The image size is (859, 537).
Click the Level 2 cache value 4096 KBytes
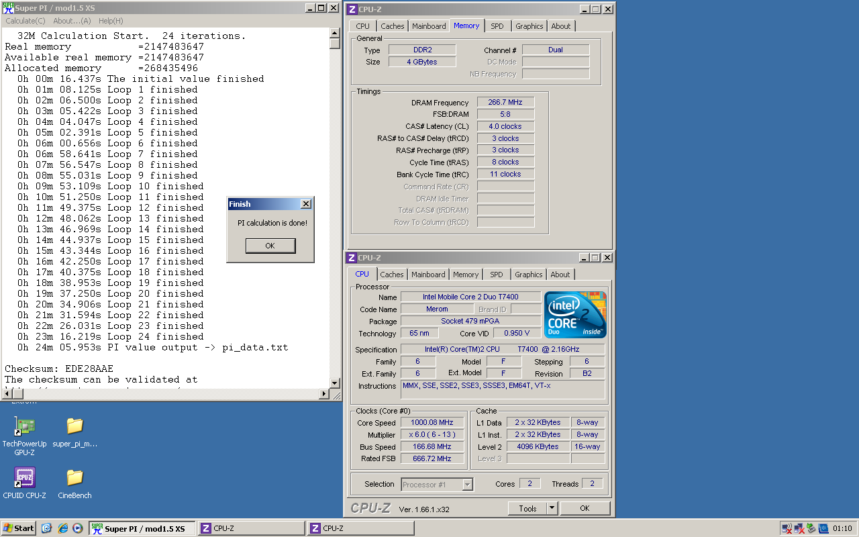click(x=538, y=446)
